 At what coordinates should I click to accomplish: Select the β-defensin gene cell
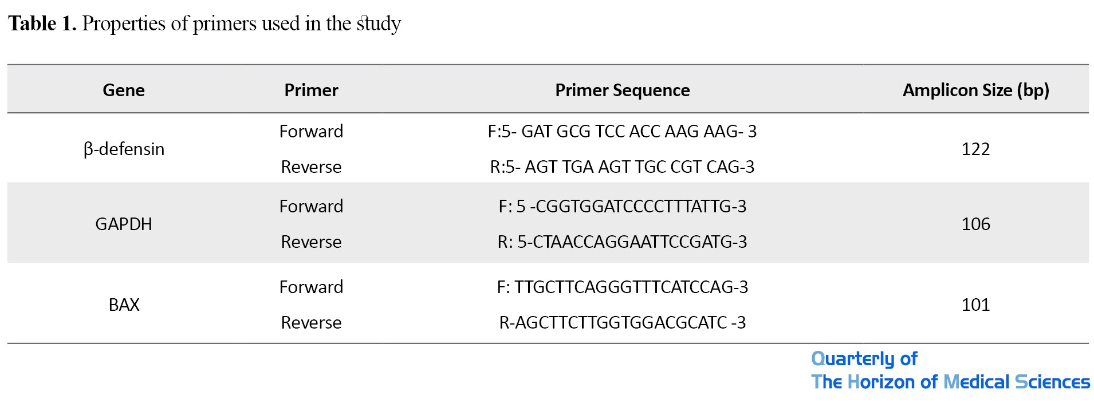coord(124,149)
